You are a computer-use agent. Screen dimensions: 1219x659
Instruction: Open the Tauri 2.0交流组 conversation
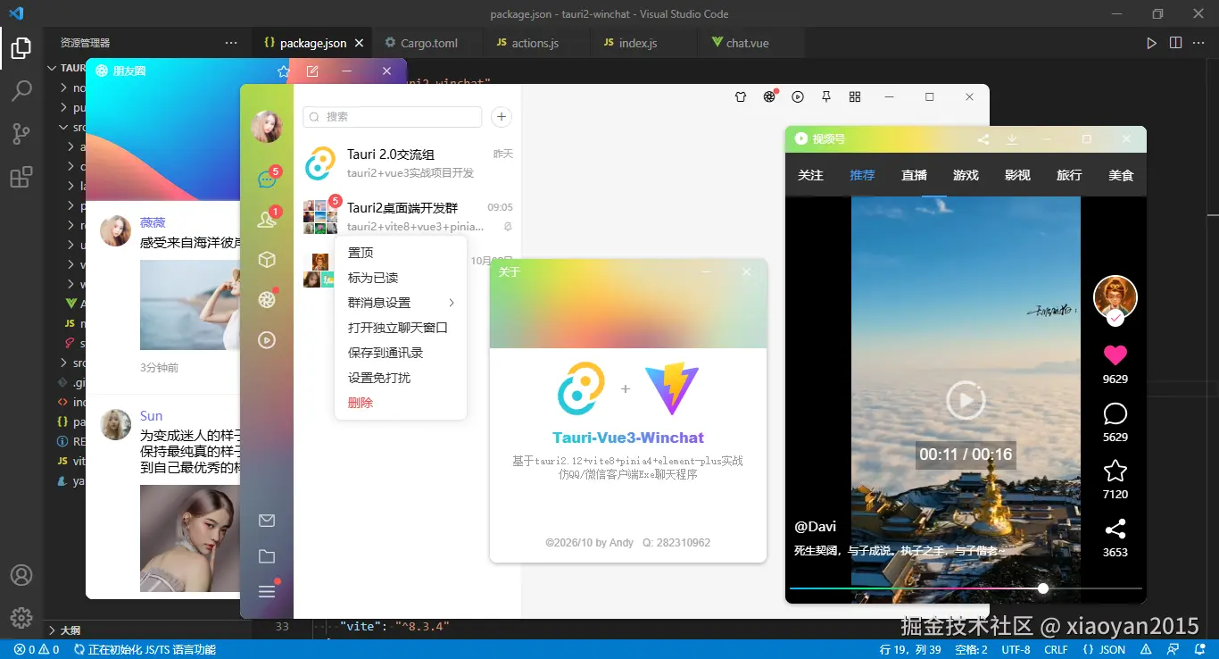click(408, 163)
